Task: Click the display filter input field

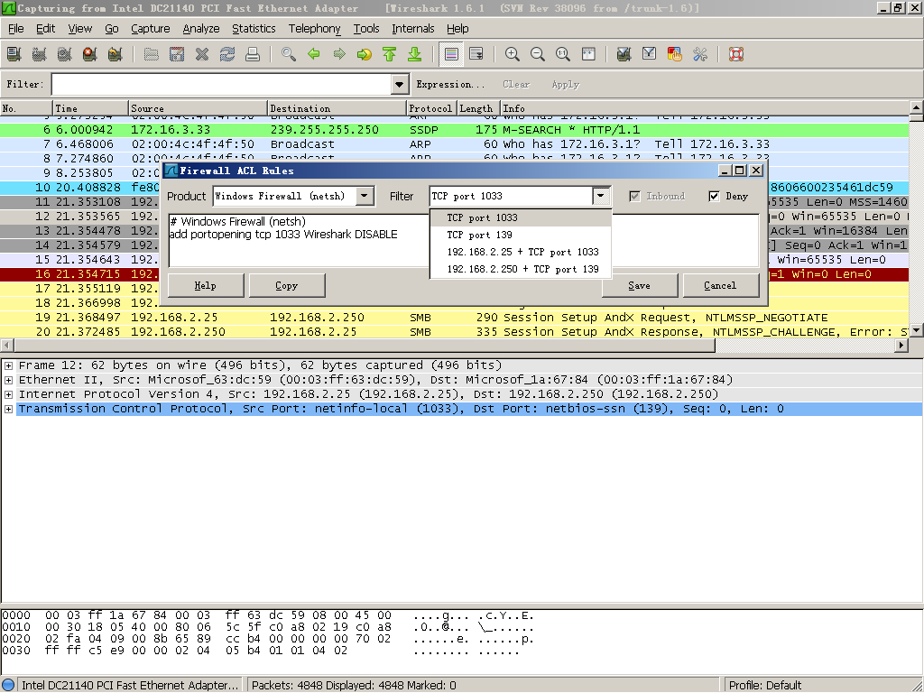Action: click(222, 84)
